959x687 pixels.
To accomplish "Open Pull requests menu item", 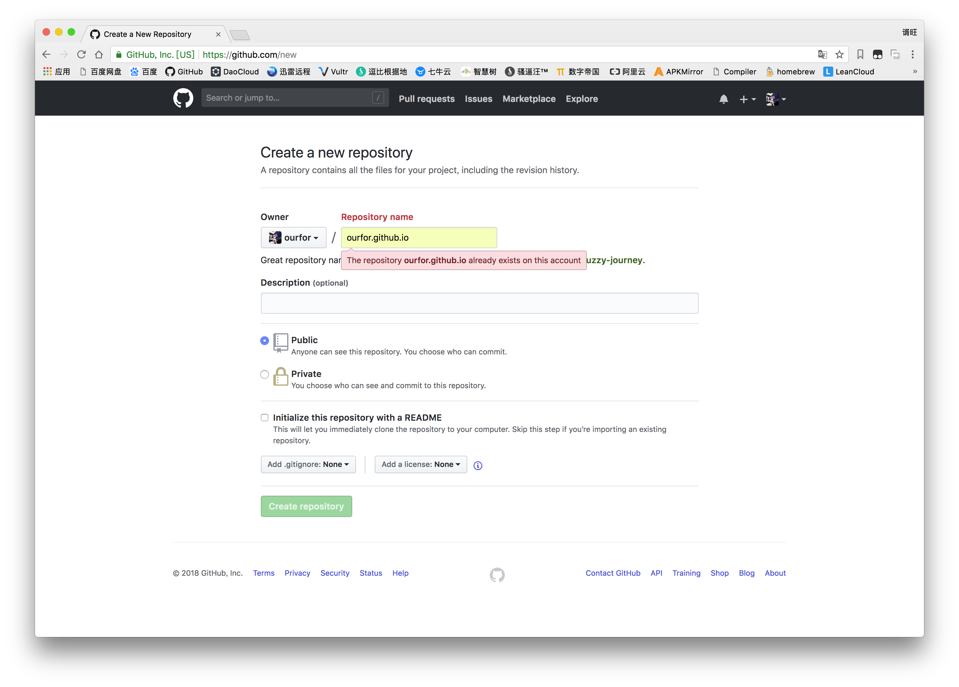I will click(426, 99).
